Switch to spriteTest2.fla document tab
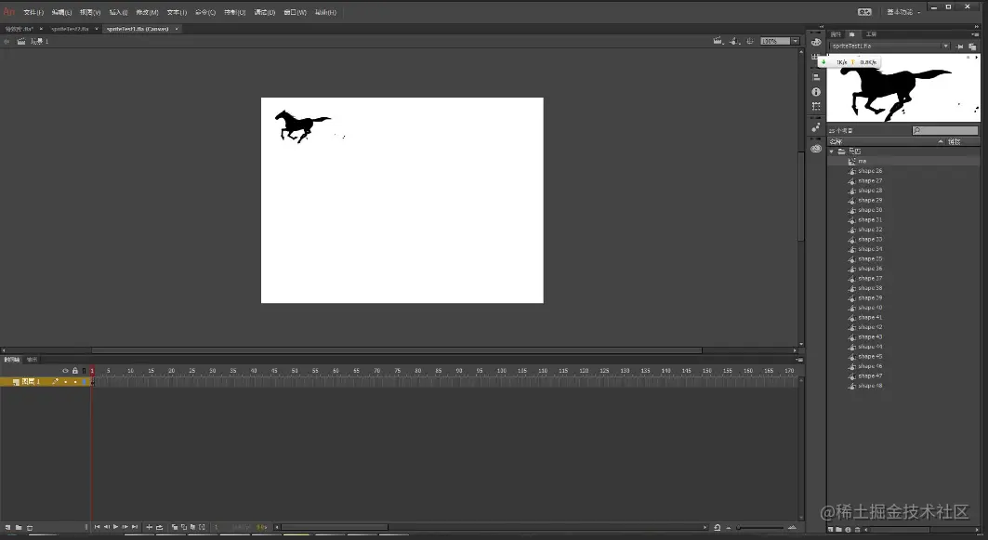 click(70, 29)
